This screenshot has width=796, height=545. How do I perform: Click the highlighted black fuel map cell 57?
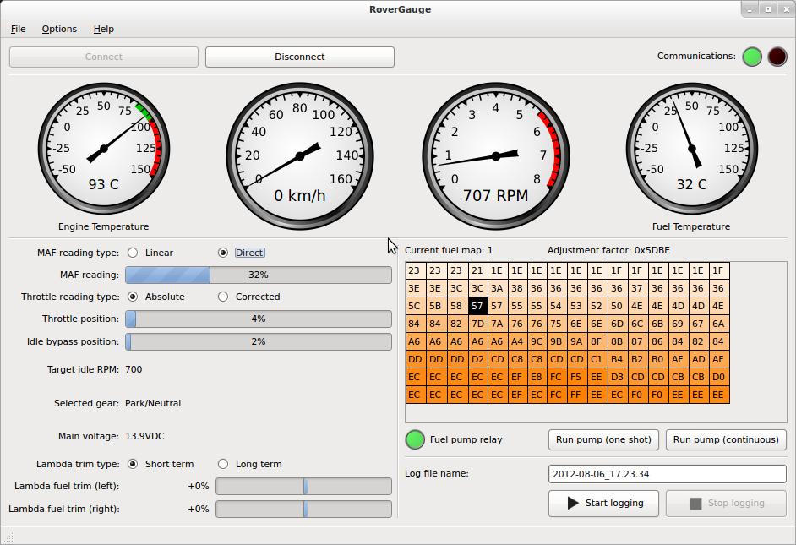(477, 306)
